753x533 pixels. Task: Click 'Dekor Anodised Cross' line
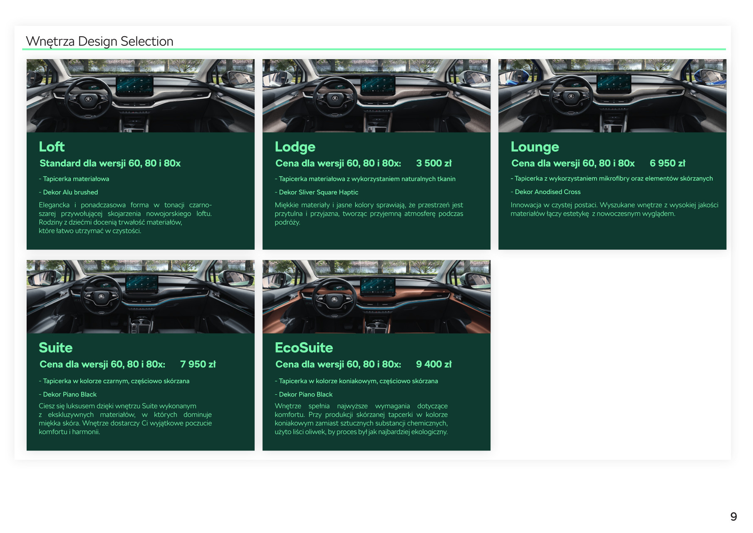click(545, 192)
